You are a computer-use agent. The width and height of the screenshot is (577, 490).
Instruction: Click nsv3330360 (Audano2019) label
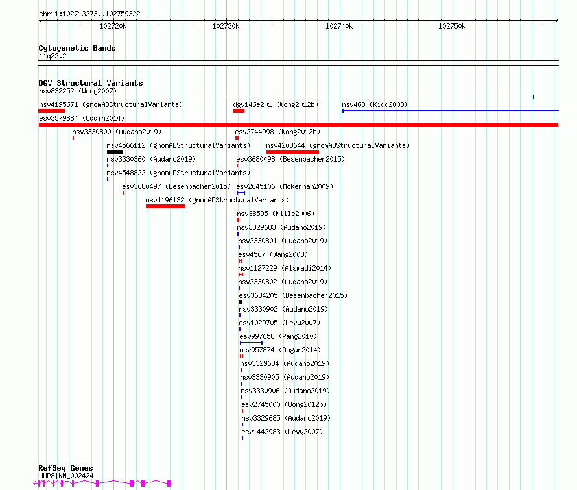pyautogui.click(x=151, y=159)
